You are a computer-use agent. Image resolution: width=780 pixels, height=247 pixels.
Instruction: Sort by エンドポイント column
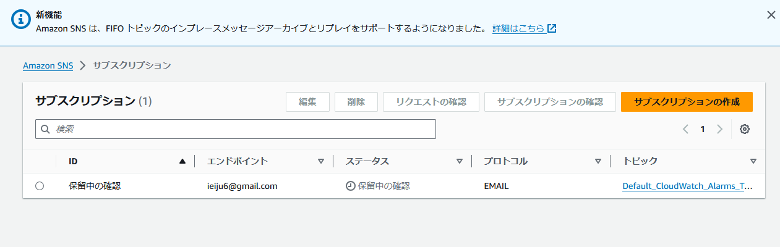320,161
